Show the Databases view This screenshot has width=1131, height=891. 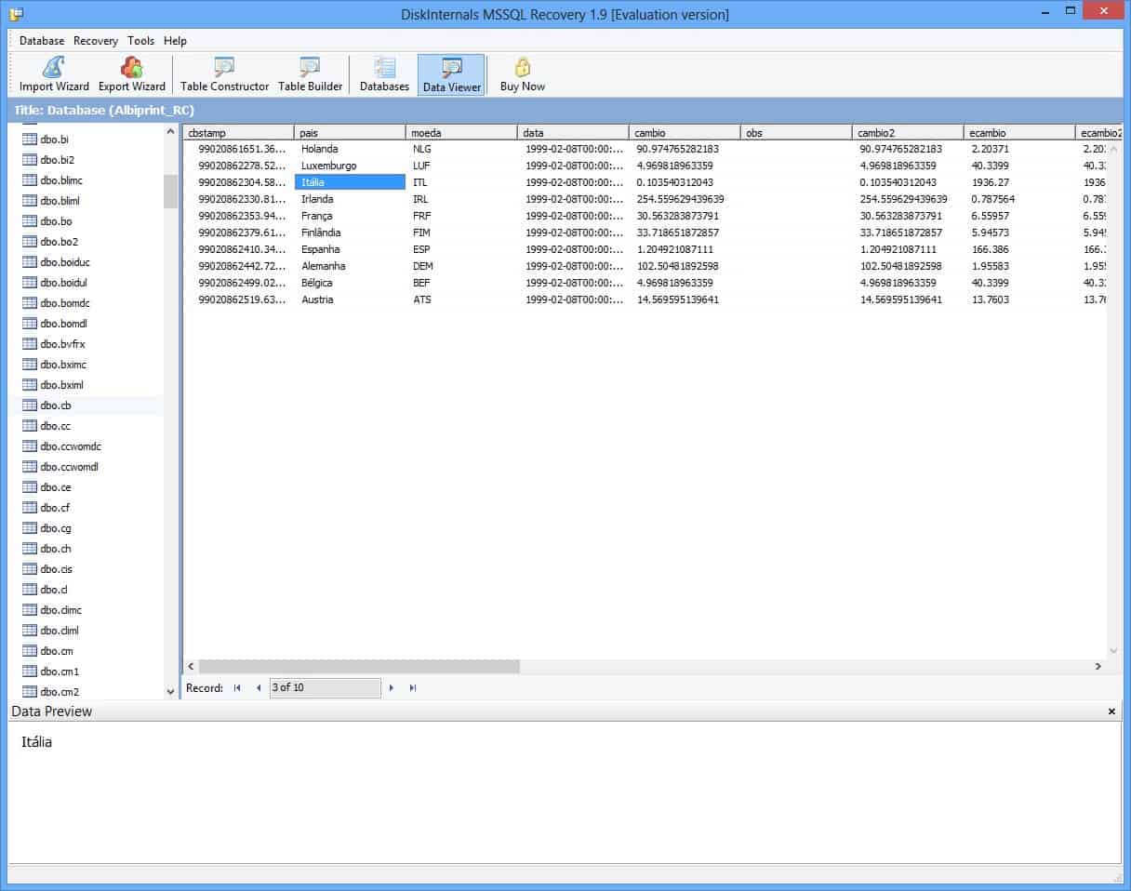pos(384,74)
